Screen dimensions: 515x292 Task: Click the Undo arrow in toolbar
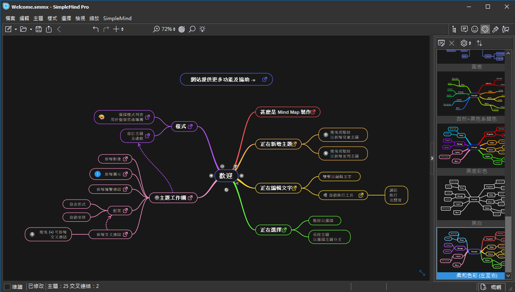click(96, 29)
